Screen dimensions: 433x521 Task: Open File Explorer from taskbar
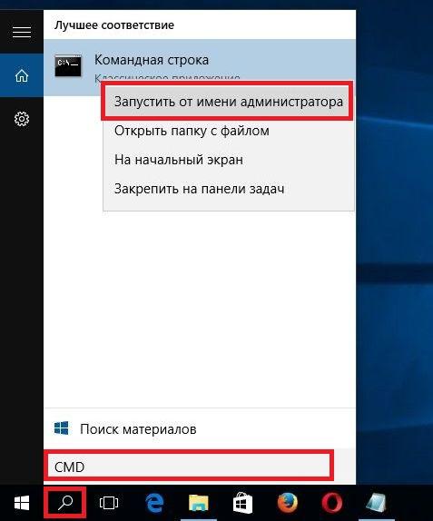click(199, 503)
